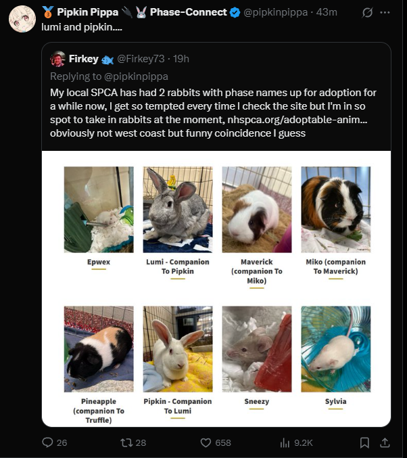Viewport: 407px width, 458px height.
Task: Open Pipkin Pippa's profile avatar
Action: [22, 18]
